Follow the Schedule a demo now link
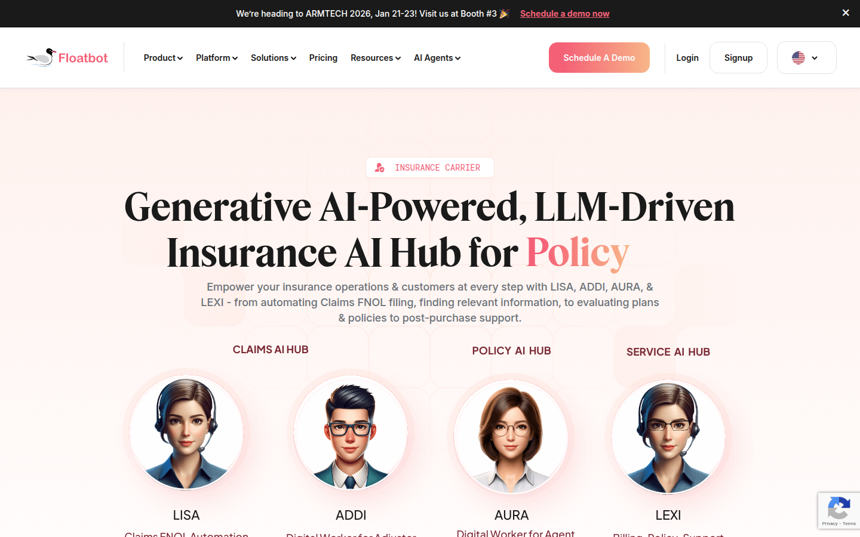 point(565,13)
